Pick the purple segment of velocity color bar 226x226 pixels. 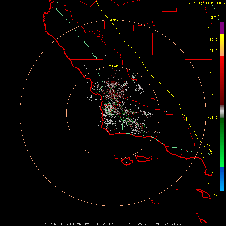(x=222, y=28)
